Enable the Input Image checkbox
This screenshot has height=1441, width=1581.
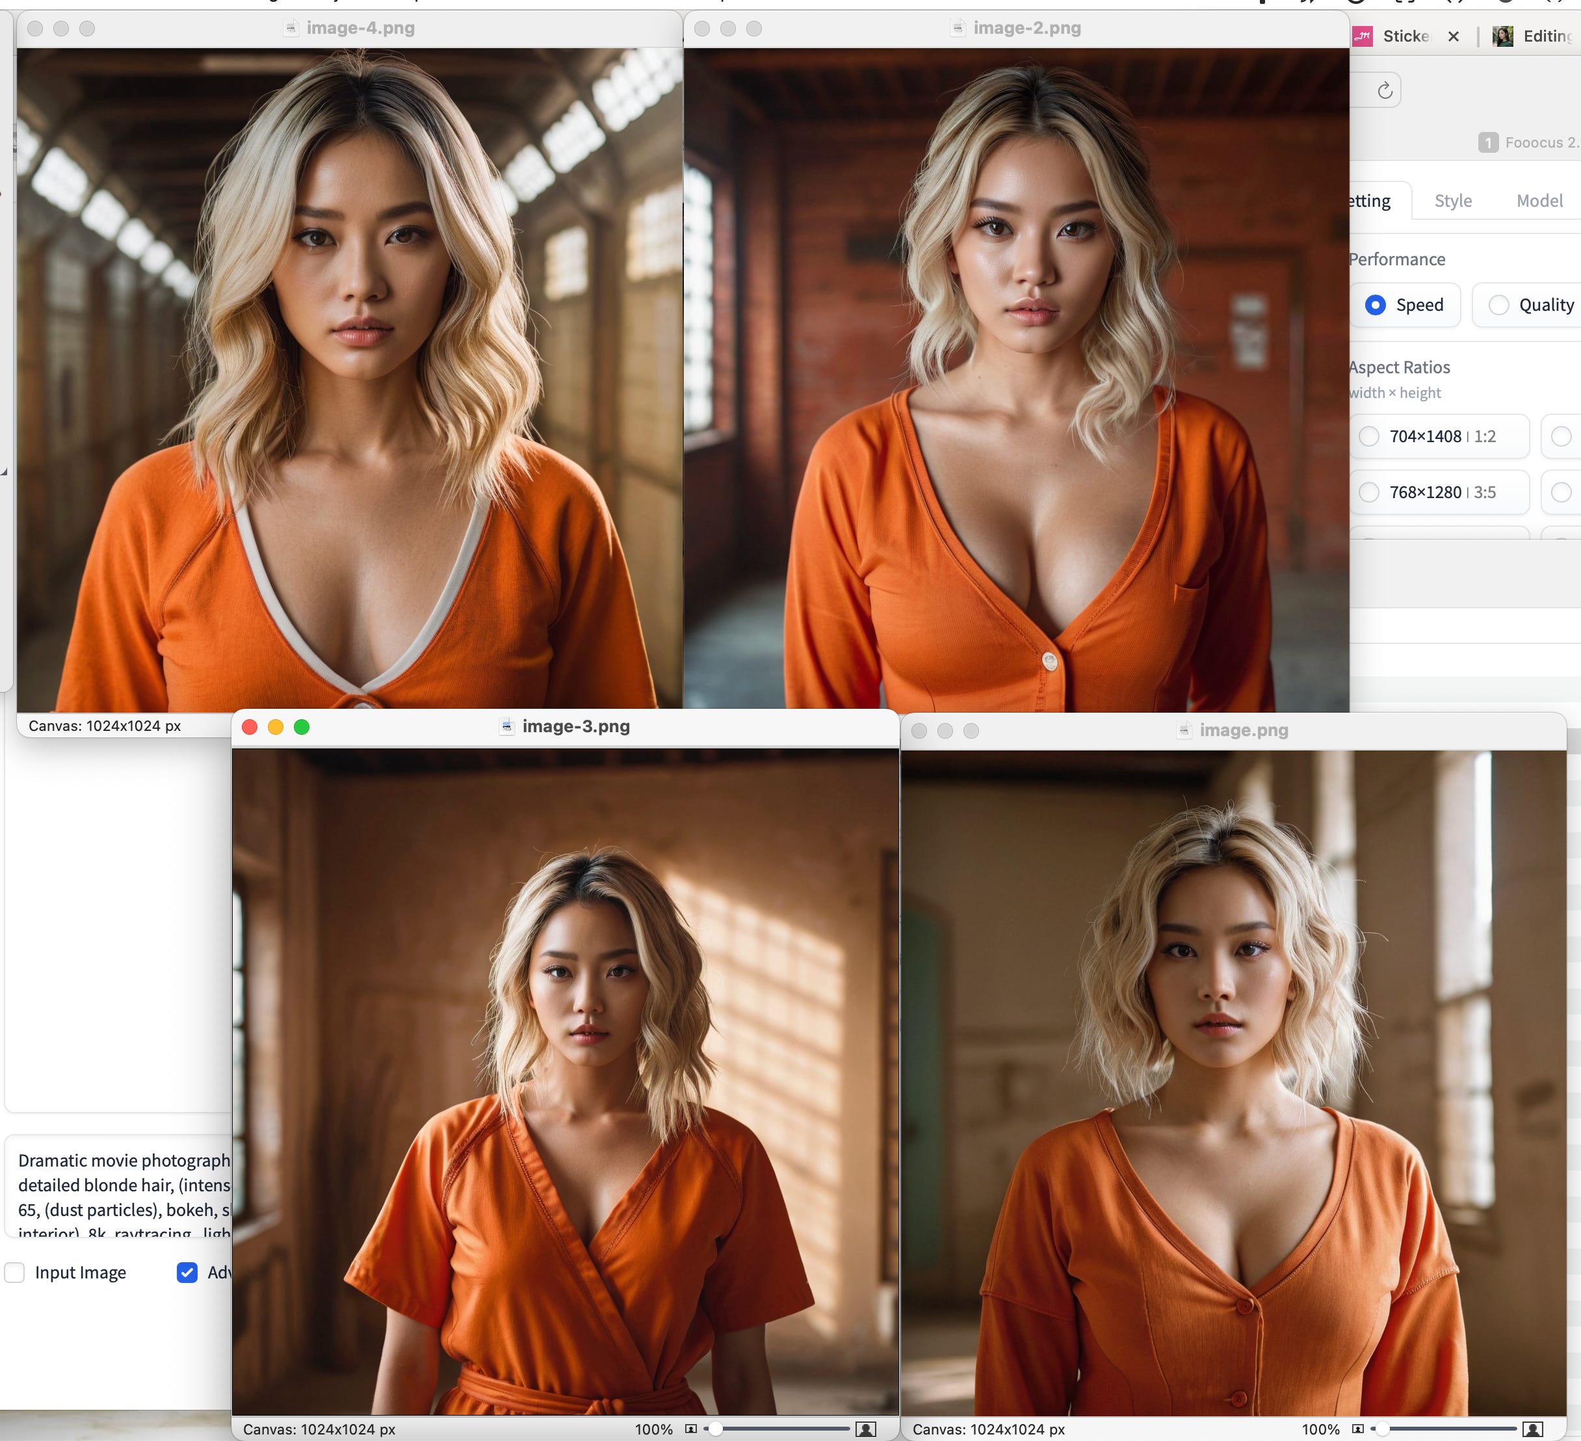pyautogui.click(x=15, y=1273)
